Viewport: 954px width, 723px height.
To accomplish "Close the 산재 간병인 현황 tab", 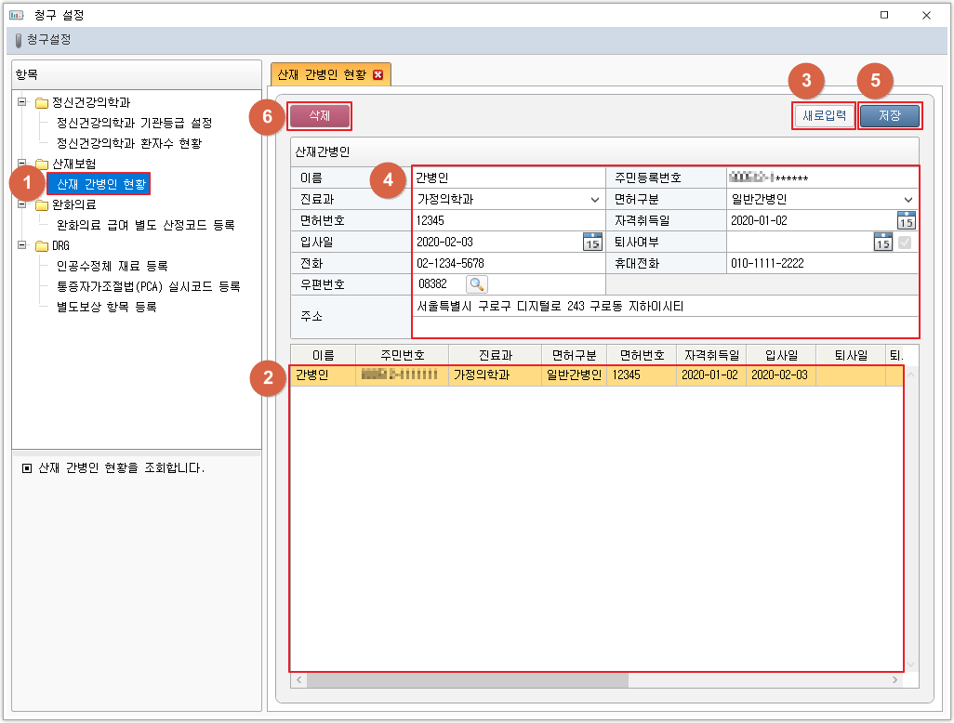I will tap(378, 75).
